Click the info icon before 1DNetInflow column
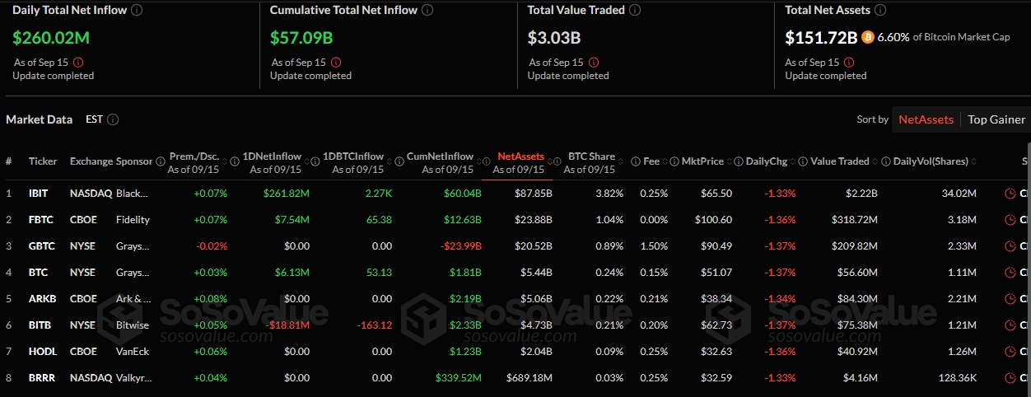The width and height of the screenshot is (1031, 397). (x=234, y=161)
